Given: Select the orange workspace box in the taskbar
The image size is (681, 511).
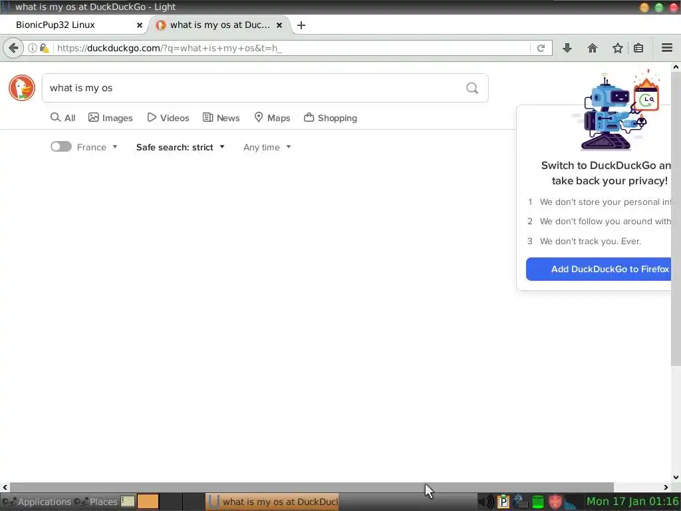Looking at the screenshot, I should (x=148, y=502).
